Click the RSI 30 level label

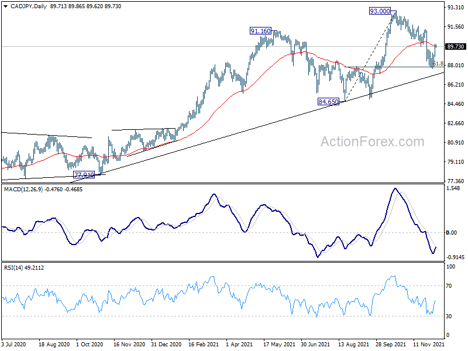click(449, 316)
